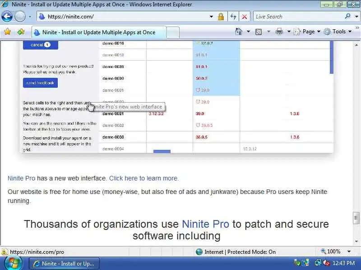The width and height of the screenshot is (361, 270).
Task: Select the demo 0020 row label
Action: point(113,78)
